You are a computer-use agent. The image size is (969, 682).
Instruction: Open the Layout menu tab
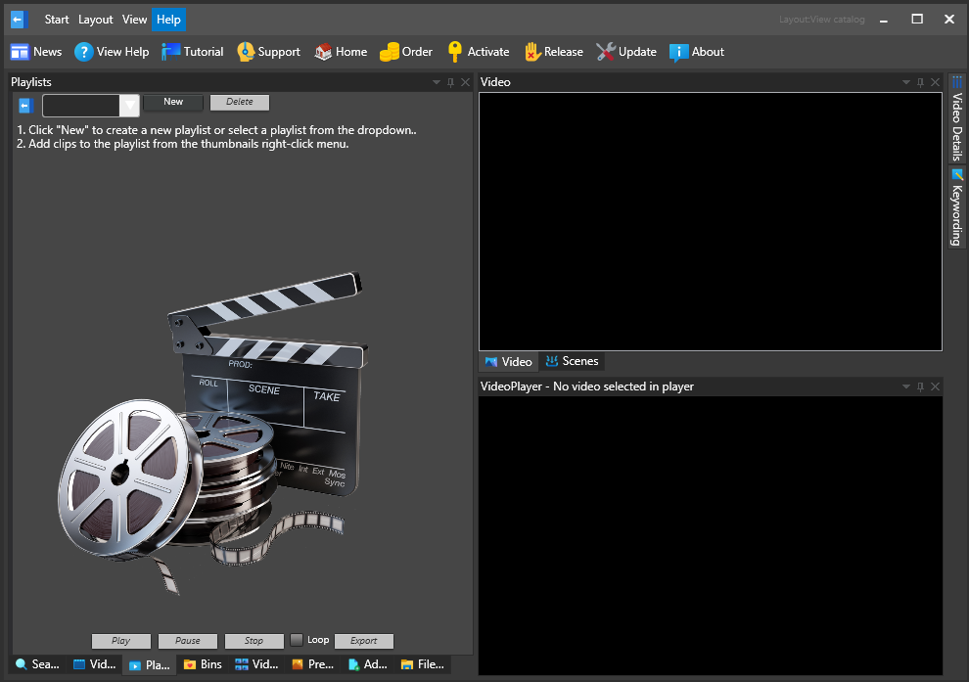[95, 20]
